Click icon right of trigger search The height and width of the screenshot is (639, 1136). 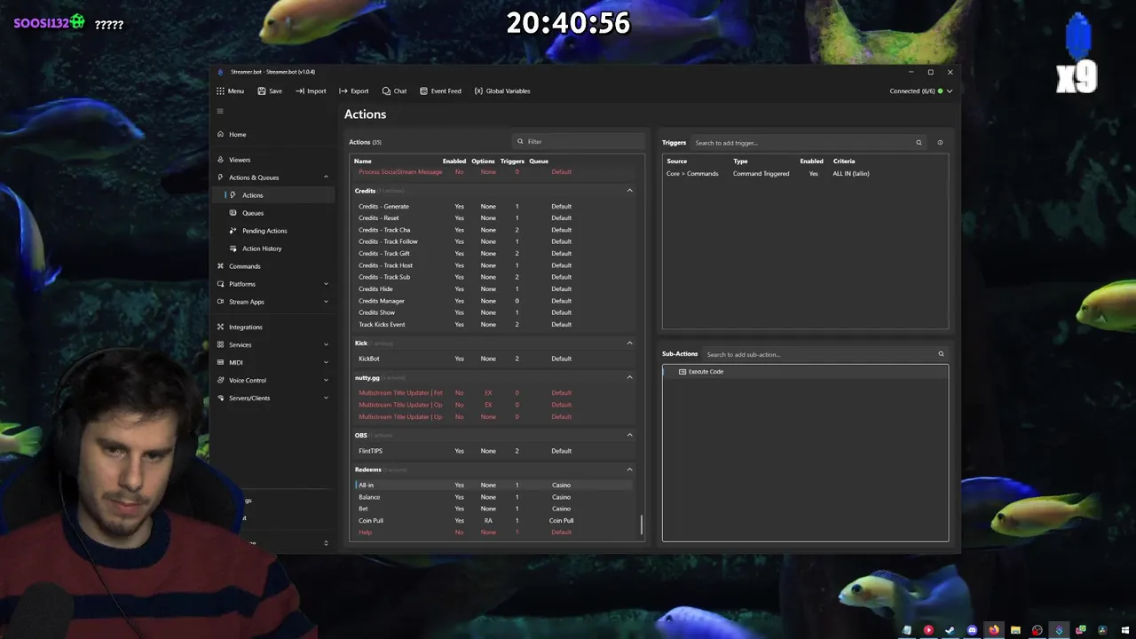(x=940, y=142)
